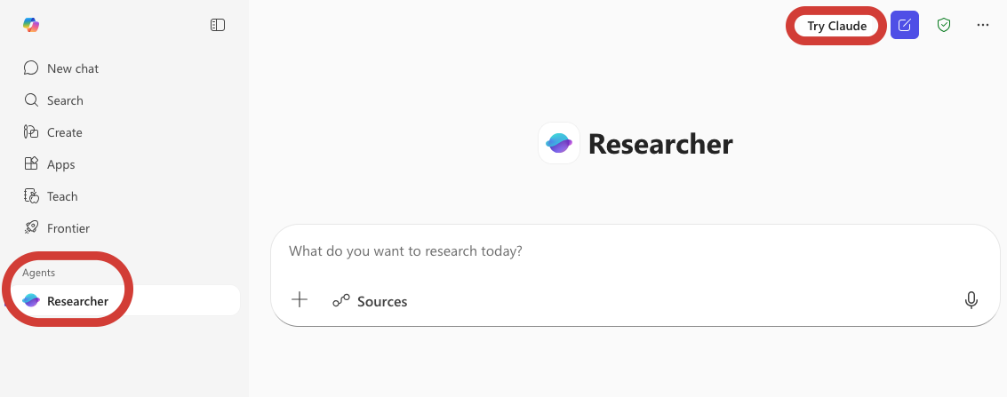Open the three-dots more options menu
The image size is (1007, 397).
983,25
